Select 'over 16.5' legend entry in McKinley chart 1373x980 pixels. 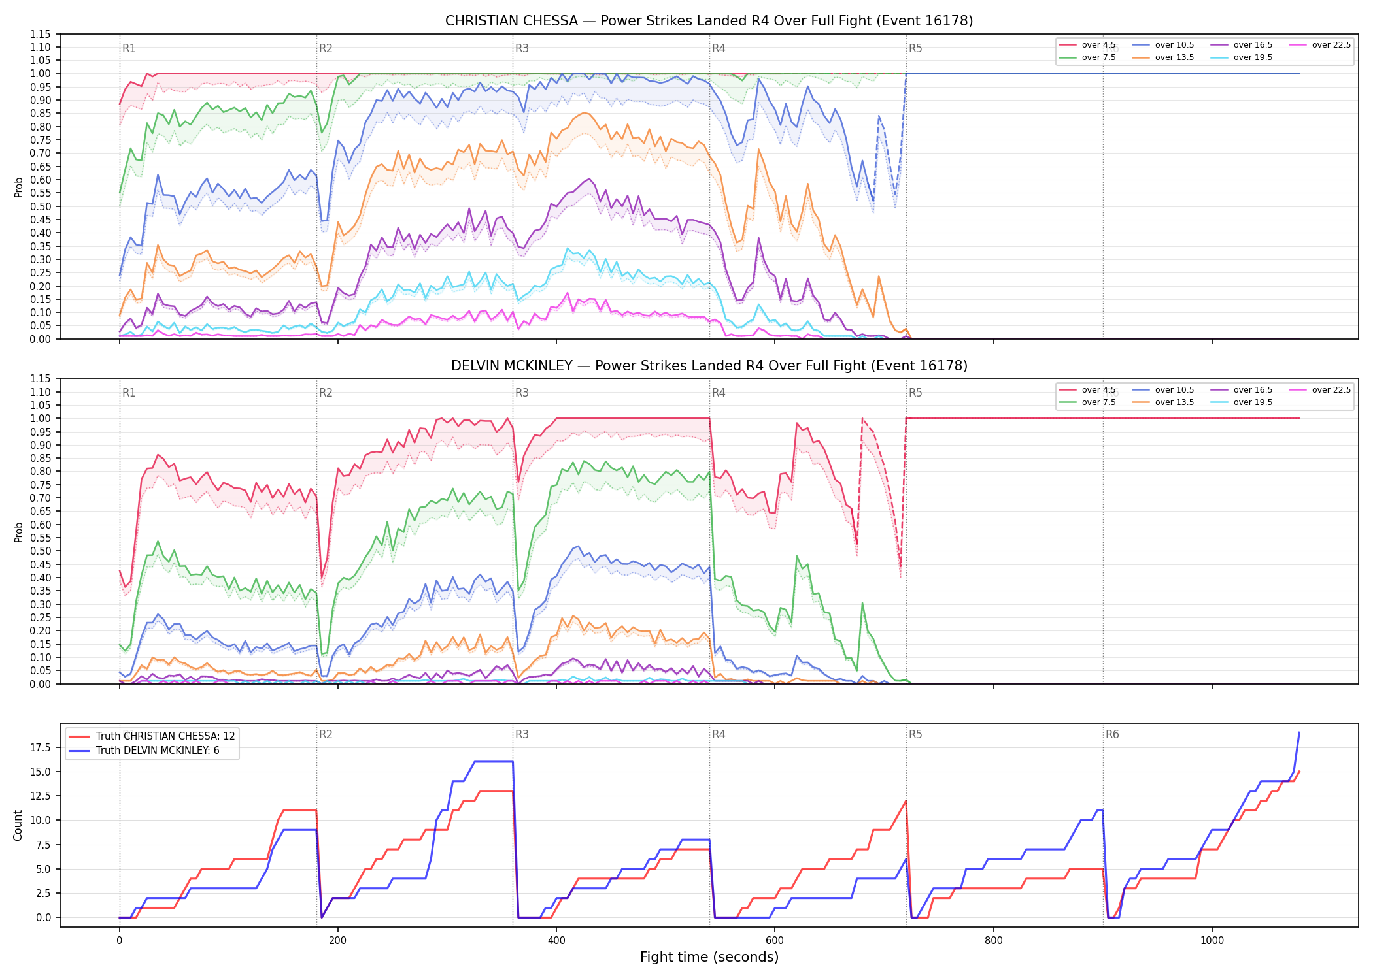1242,390
